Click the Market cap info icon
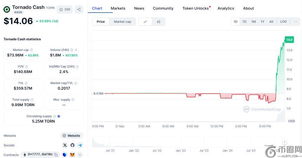The image size is (302, 158). pos(31,50)
